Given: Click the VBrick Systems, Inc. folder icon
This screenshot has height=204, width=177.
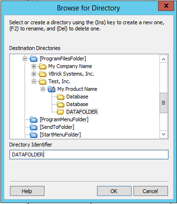Looking at the screenshot, I should 43,74.
